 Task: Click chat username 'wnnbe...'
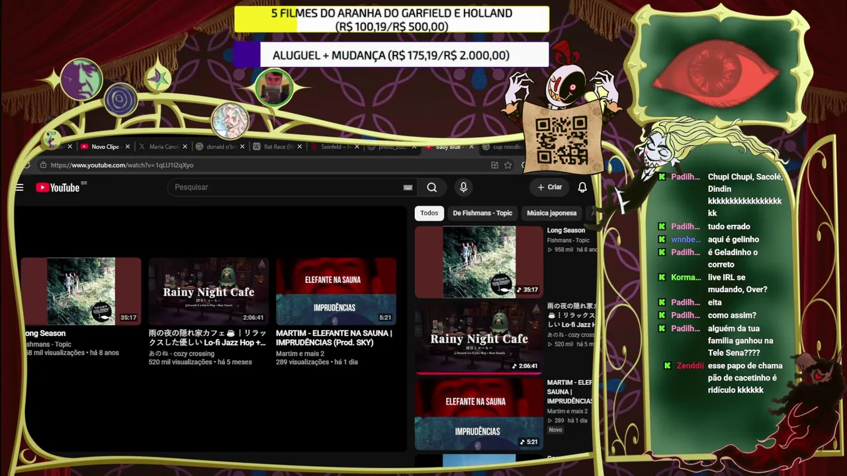686,239
